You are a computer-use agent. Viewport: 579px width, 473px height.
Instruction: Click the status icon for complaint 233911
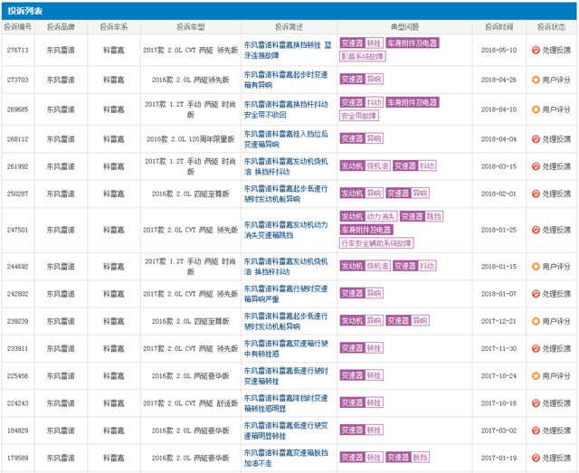[536, 348]
